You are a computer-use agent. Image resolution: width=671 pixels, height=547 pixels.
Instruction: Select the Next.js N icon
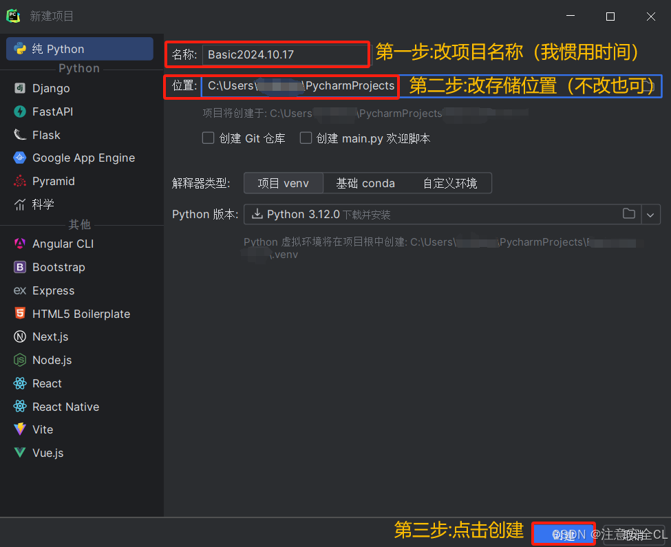tap(20, 336)
